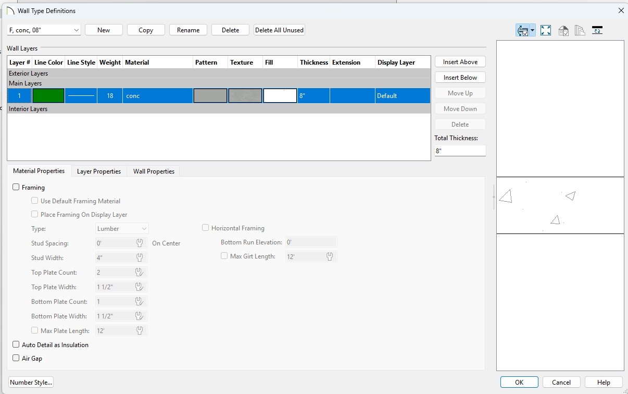The height and width of the screenshot is (394, 628).
Task: Confirm with the OK button
Action: (519, 382)
